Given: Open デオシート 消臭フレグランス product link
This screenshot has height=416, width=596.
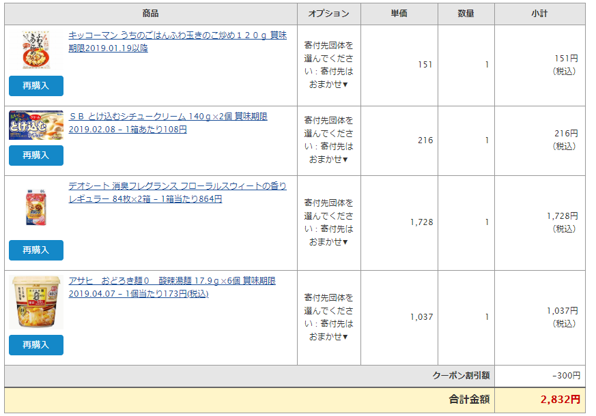Looking at the screenshot, I should pyautogui.click(x=178, y=192).
